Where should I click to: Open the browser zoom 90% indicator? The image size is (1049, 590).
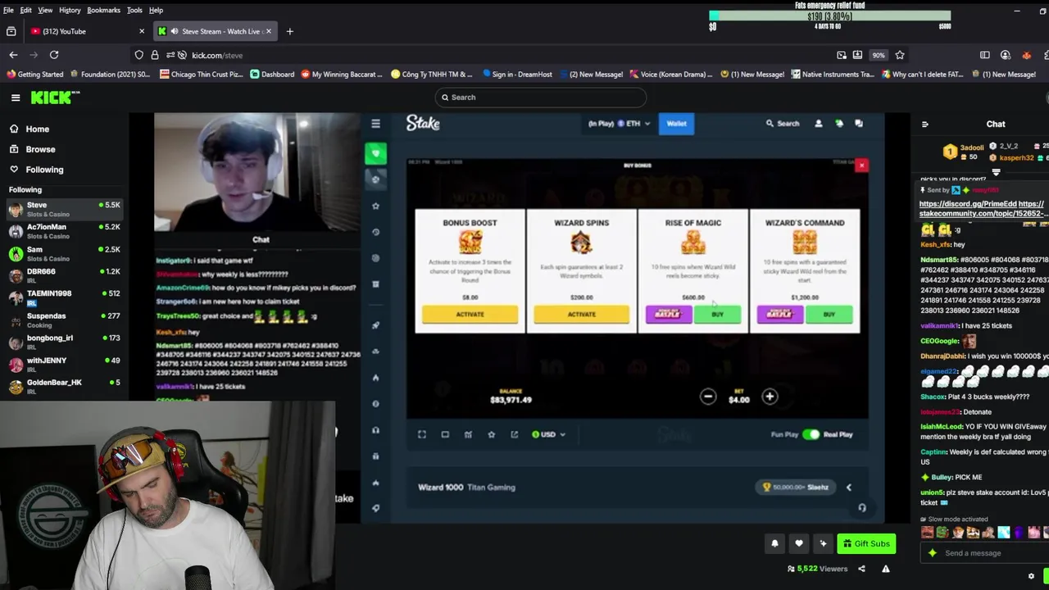(x=879, y=55)
